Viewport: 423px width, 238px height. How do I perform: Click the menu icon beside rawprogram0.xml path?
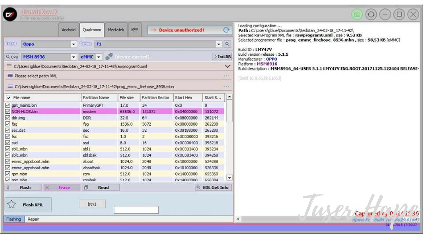(9, 66)
